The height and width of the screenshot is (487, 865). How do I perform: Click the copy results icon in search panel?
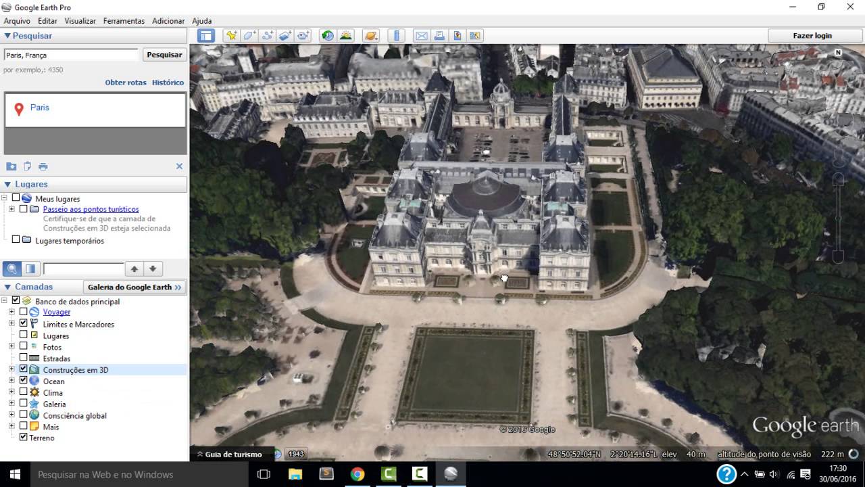[28, 166]
